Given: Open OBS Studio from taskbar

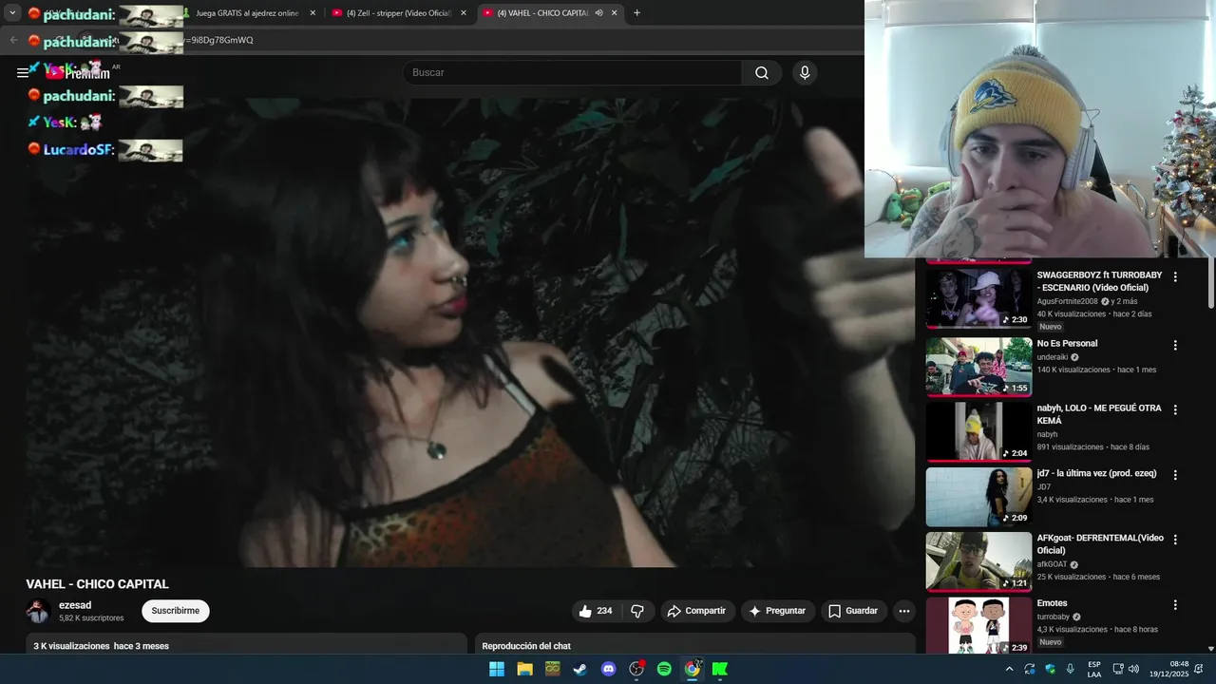Looking at the screenshot, I should [636, 669].
